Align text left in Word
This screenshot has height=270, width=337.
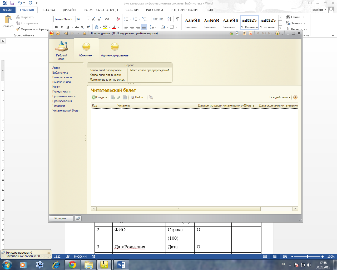click(126, 27)
